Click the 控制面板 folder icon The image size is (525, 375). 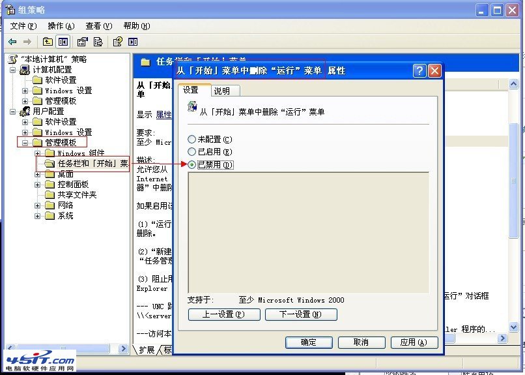[50, 185]
